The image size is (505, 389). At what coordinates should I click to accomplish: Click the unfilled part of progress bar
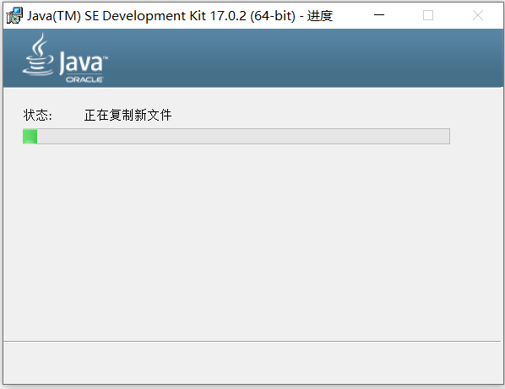[x=243, y=137]
